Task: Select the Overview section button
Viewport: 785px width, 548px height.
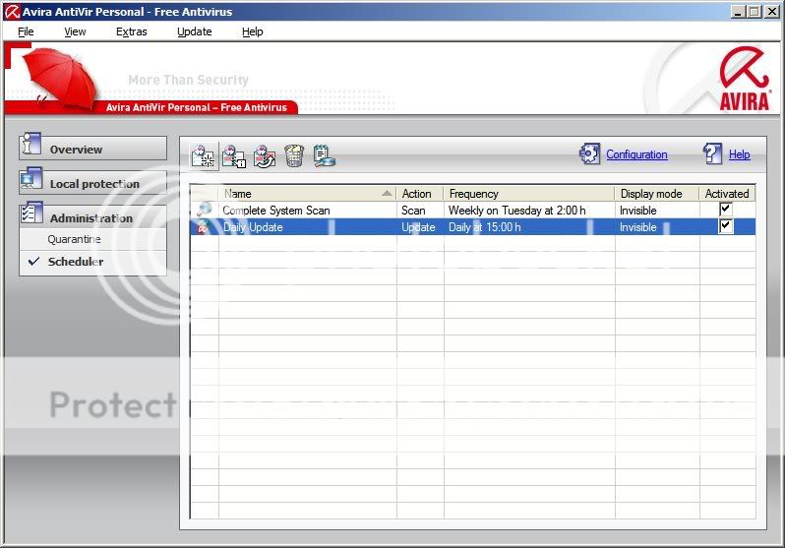Action: (93, 149)
